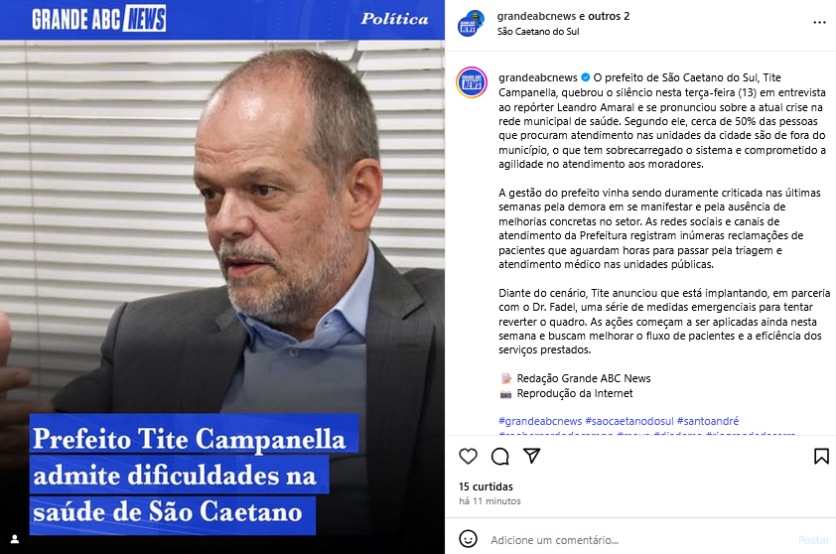Click the blue verified badge
This screenshot has width=836, height=554.
(586, 77)
